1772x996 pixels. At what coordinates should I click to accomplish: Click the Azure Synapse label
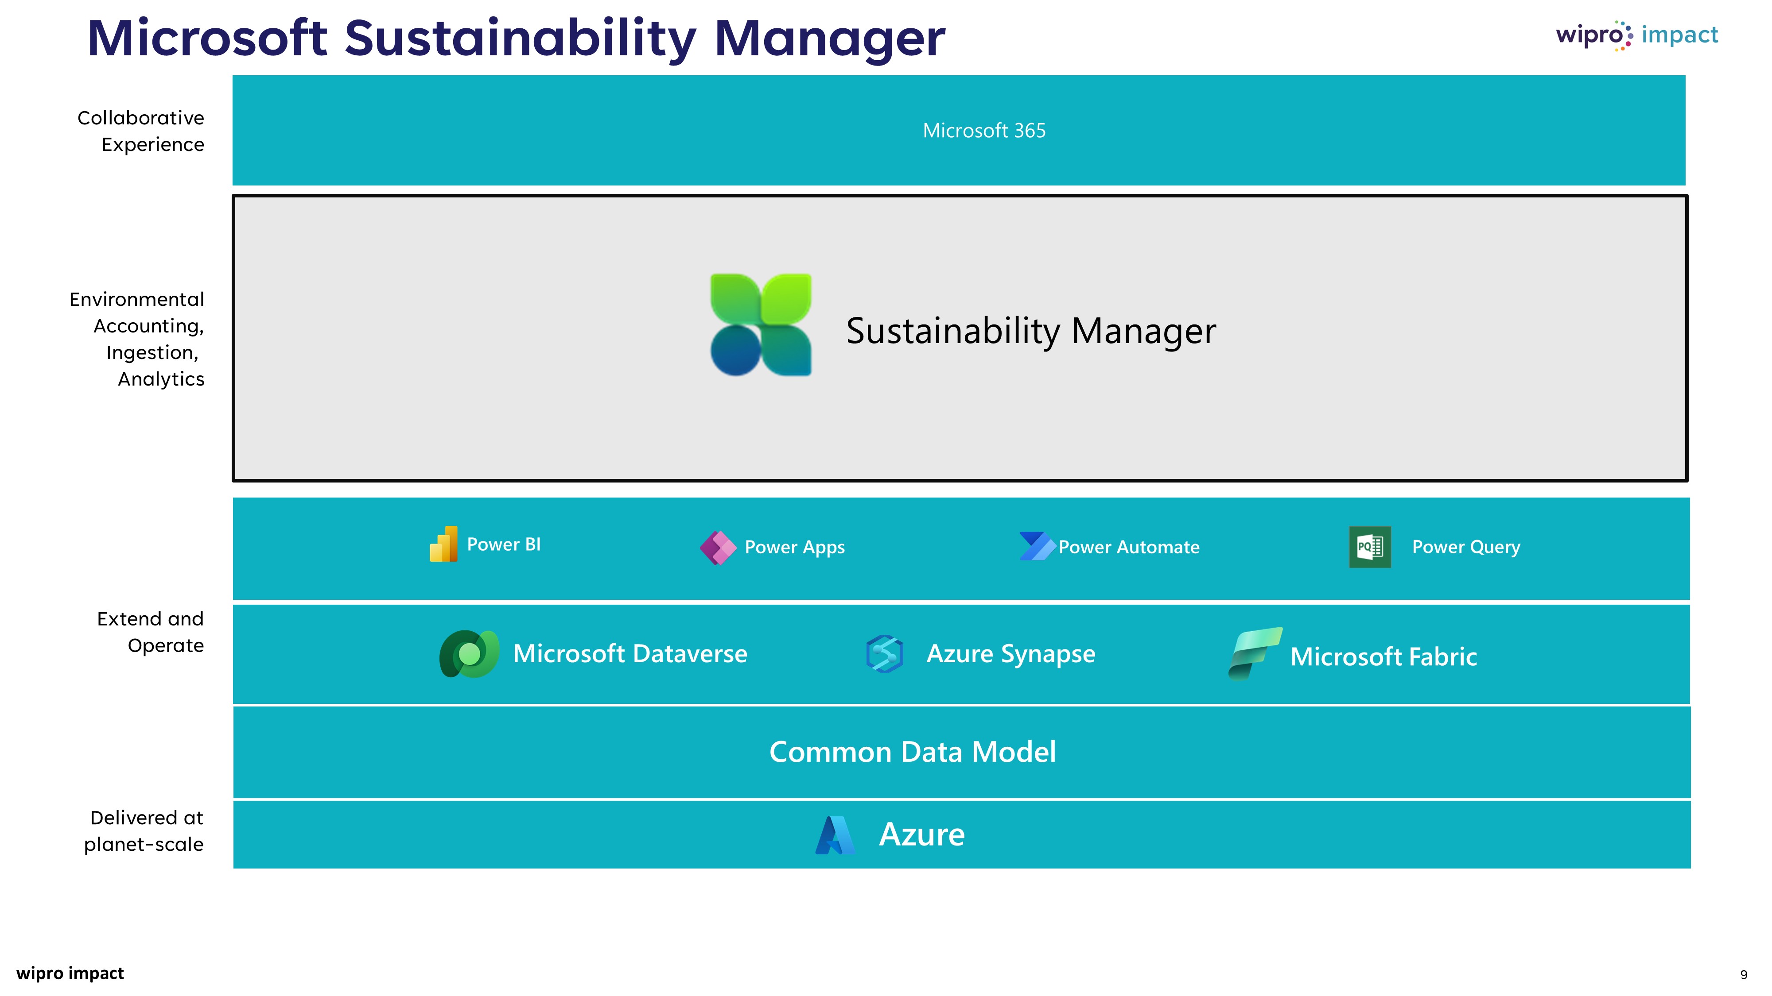[x=1011, y=654]
